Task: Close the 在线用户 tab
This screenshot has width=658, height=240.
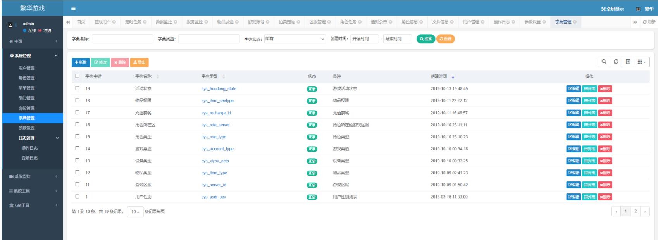Action: point(114,22)
